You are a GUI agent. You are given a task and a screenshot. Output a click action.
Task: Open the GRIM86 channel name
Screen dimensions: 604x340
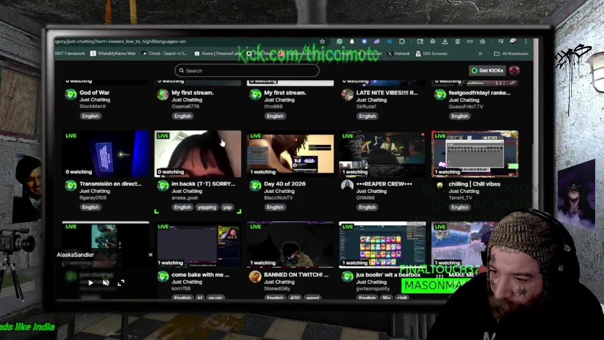(x=365, y=197)
